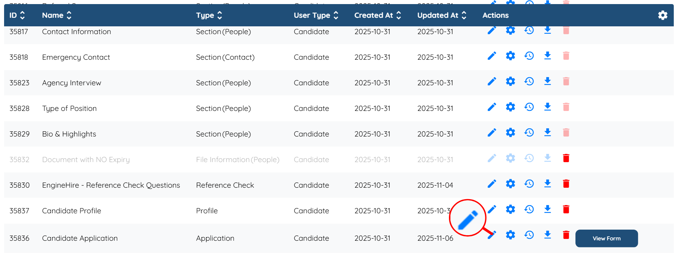This screenshot has height=263, width=676.
Task: Show history of Candidate Profile form
Action: [x=529, y=209]
